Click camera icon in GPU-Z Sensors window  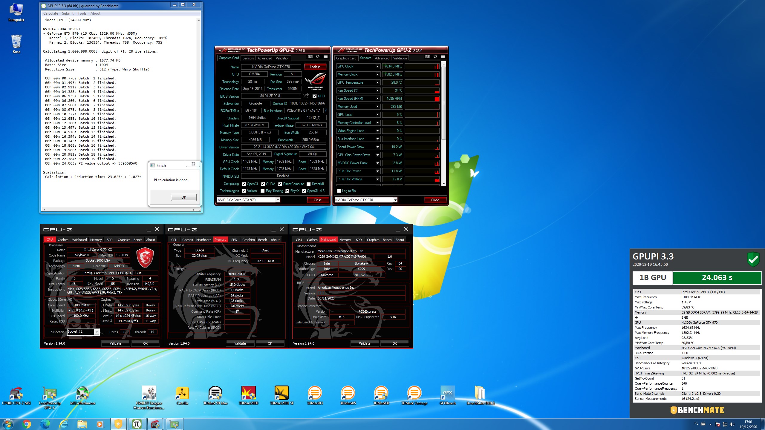pos(428,57)
